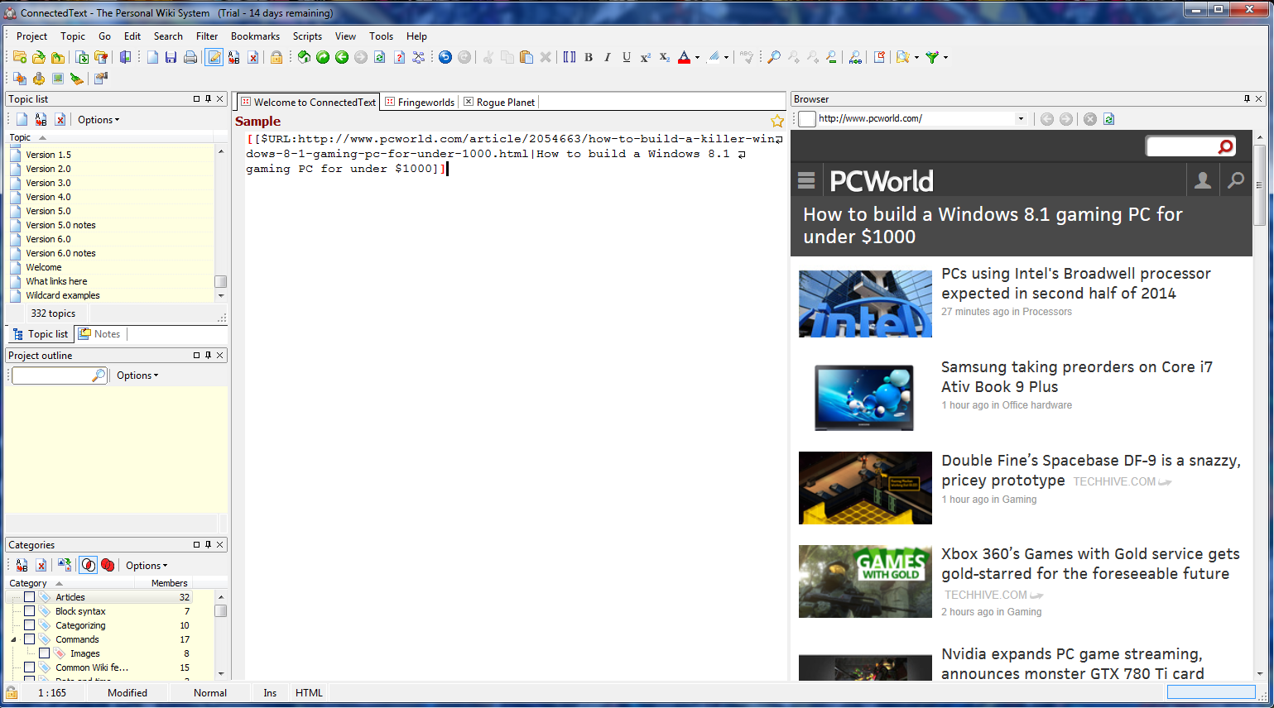
Task: Open find with magnifying glass toolbar icon
Action: click(x=774, y=57)
